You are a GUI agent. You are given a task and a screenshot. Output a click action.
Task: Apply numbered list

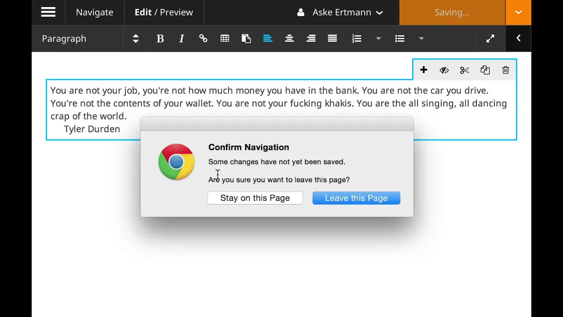pos(357,39)
